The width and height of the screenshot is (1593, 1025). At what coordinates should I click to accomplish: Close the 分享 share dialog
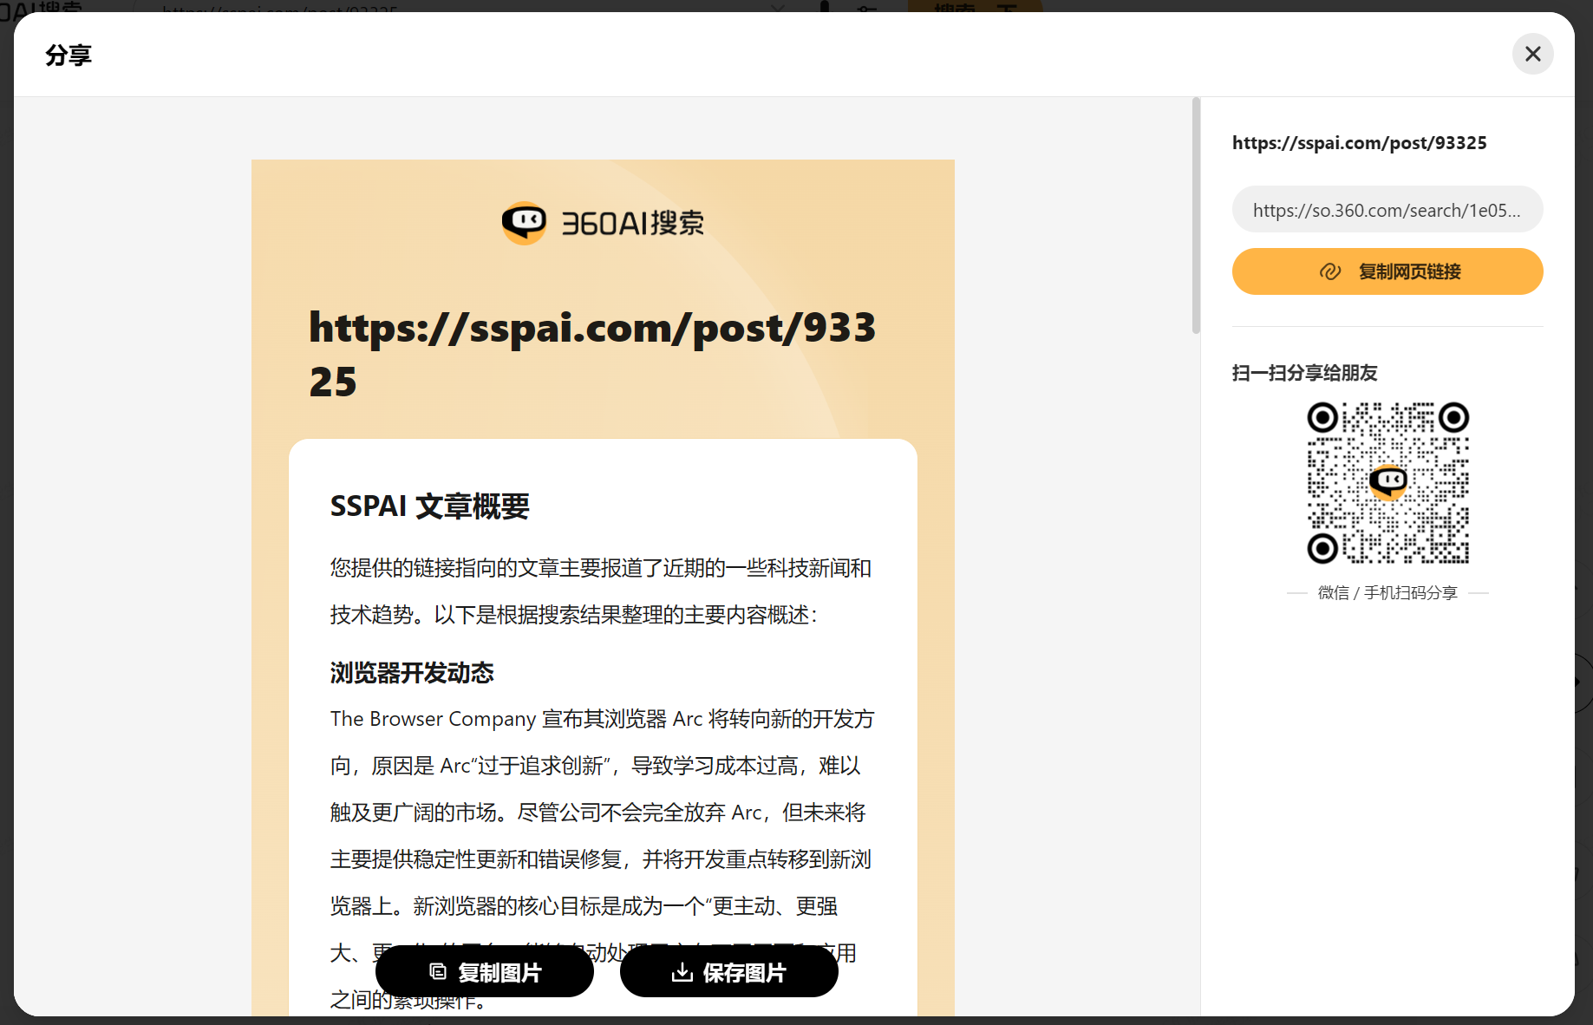1532,54
